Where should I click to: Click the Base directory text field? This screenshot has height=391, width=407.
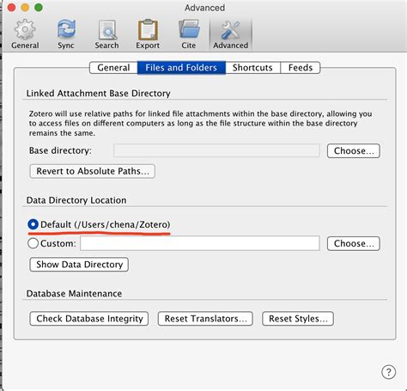216,150
